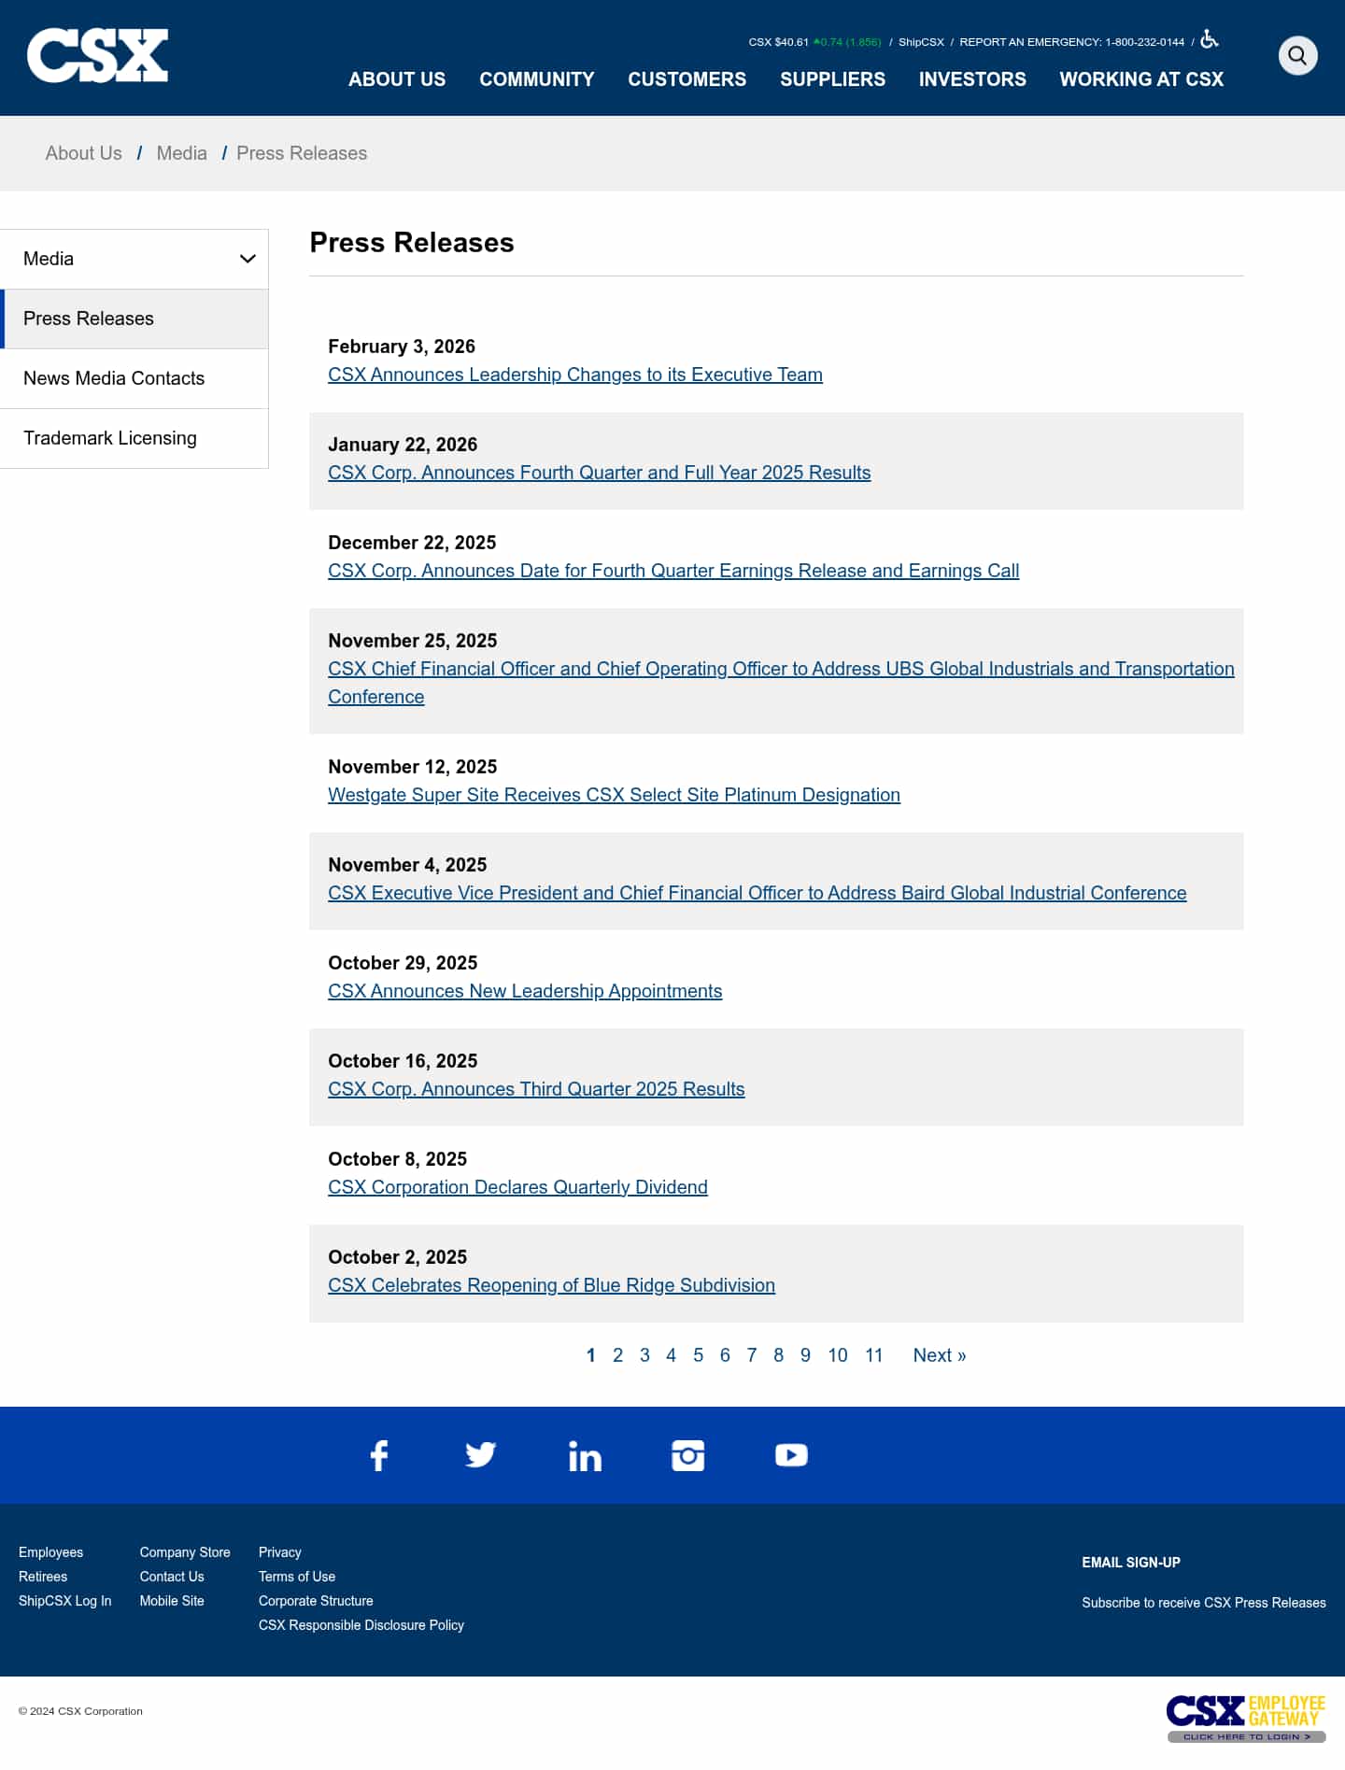
Task: Open CSX LinkedIn page icon
Action: click(x=585, y=1456)
